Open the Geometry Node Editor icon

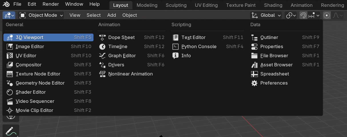pyautogui.click(x=10, y=83)
